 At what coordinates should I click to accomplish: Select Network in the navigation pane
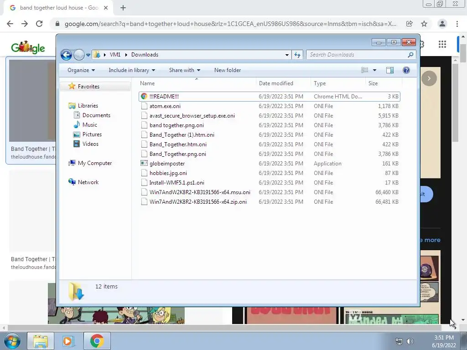pyautogui.click(x=88, y=182)
